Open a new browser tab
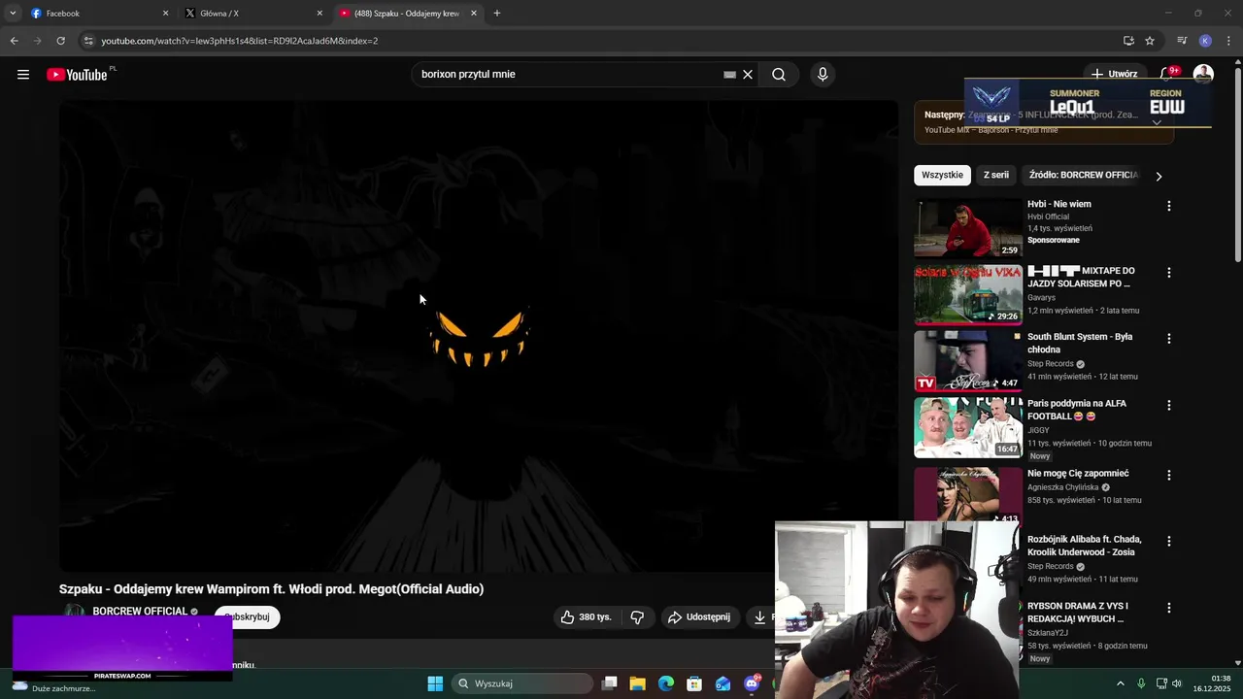Screen dimensions: 1243x699 coord(497,14)
